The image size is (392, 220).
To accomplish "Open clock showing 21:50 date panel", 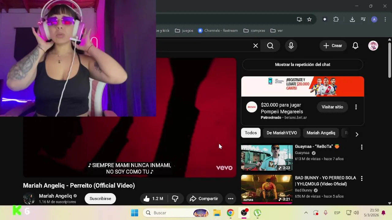I will 372,213.
